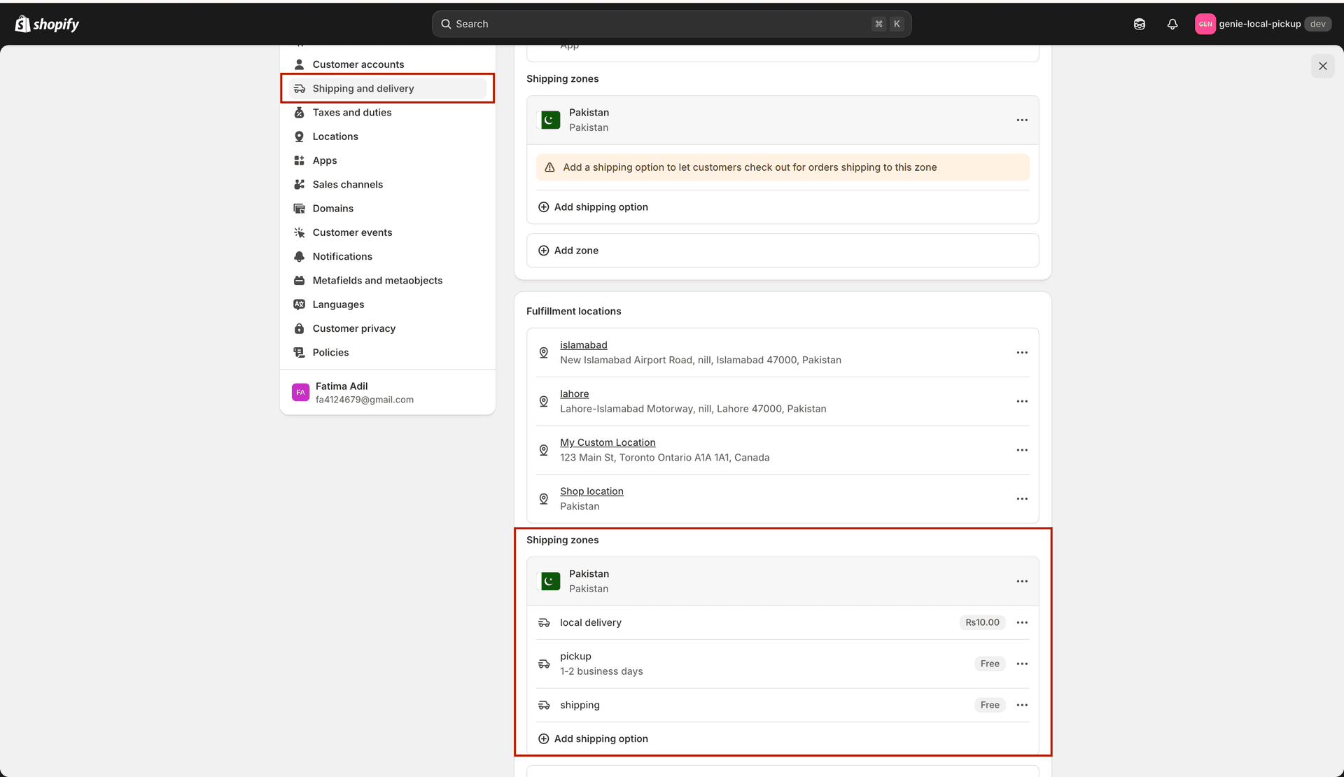
Task: Click the Apps grid icon in sidebar
Action: coord(300,160)
